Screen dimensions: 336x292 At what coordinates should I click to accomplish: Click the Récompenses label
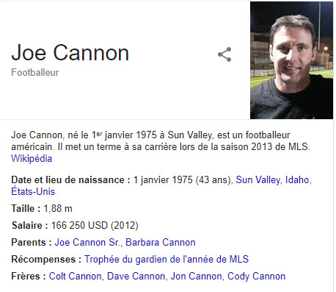[x=46, y=259]
